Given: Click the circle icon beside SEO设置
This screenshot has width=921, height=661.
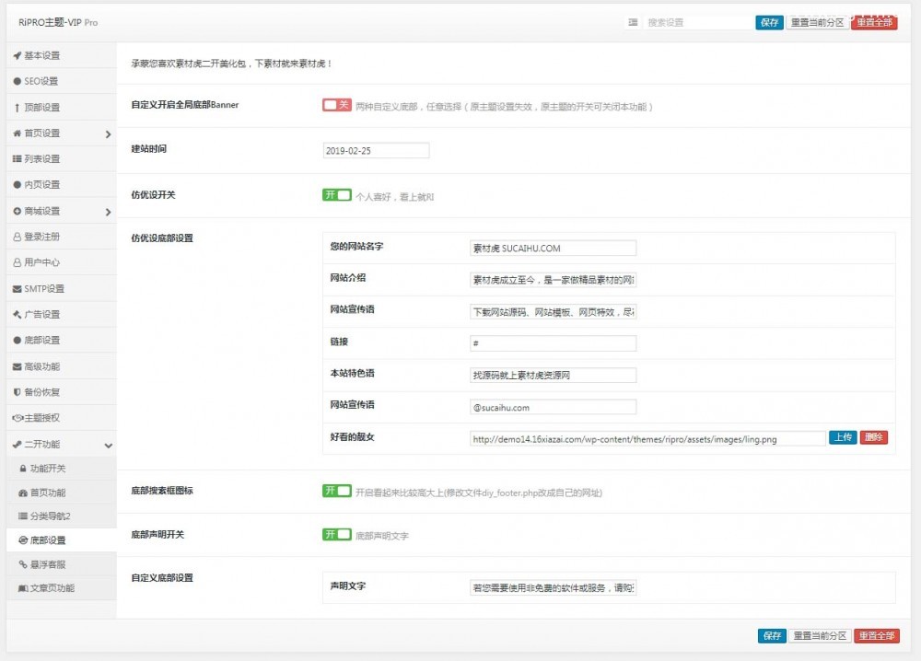Looking at the screenshot, I should (x=17, y=82).
